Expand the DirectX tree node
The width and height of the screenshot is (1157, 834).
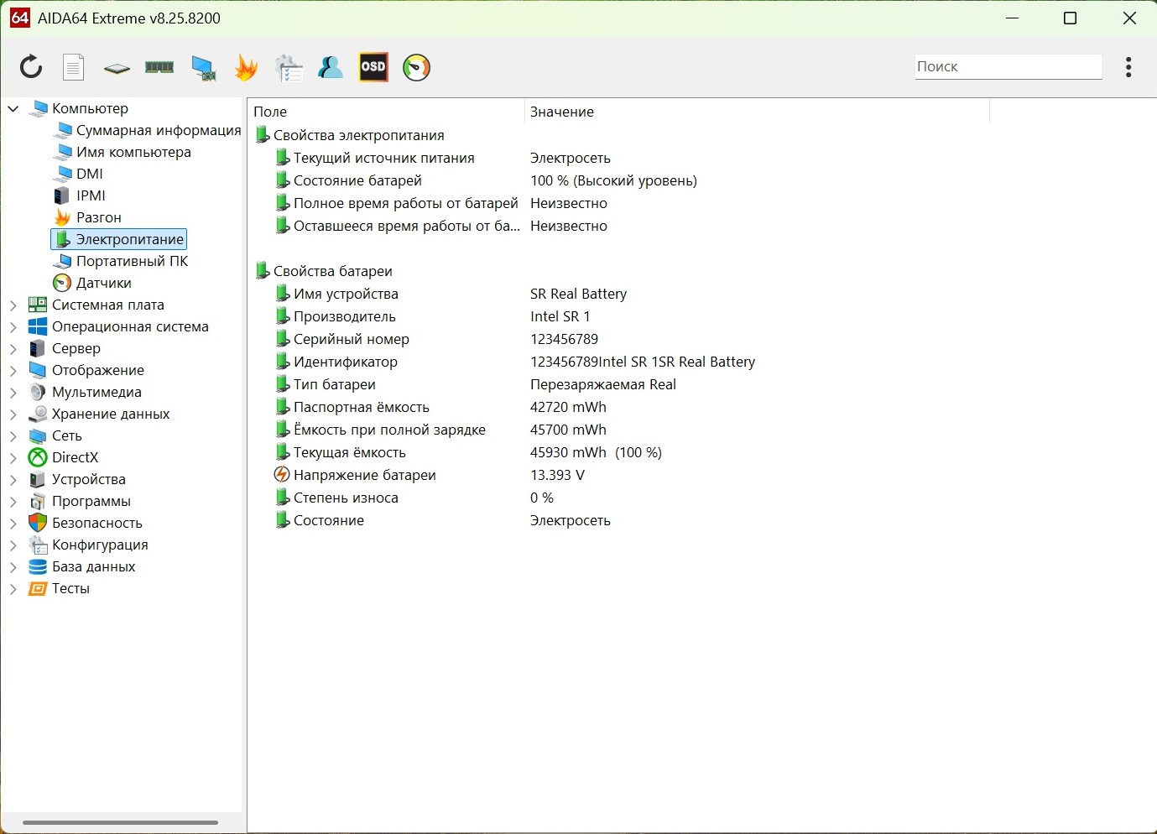click(13, 457)
